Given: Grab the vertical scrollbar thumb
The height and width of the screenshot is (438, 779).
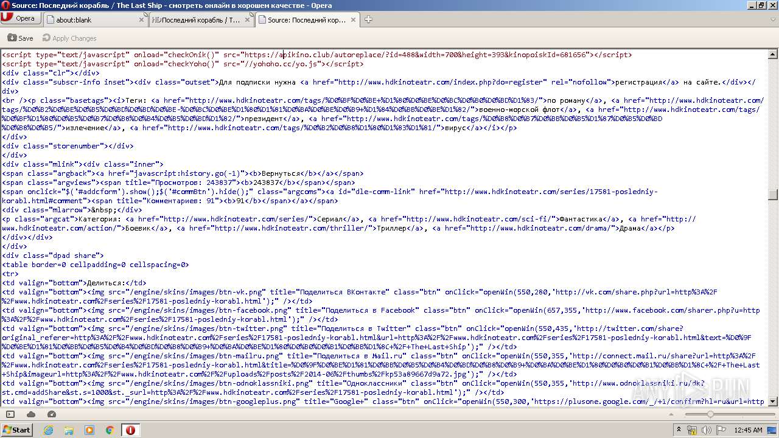Looking at the screenshot, I should pos(773,195).
